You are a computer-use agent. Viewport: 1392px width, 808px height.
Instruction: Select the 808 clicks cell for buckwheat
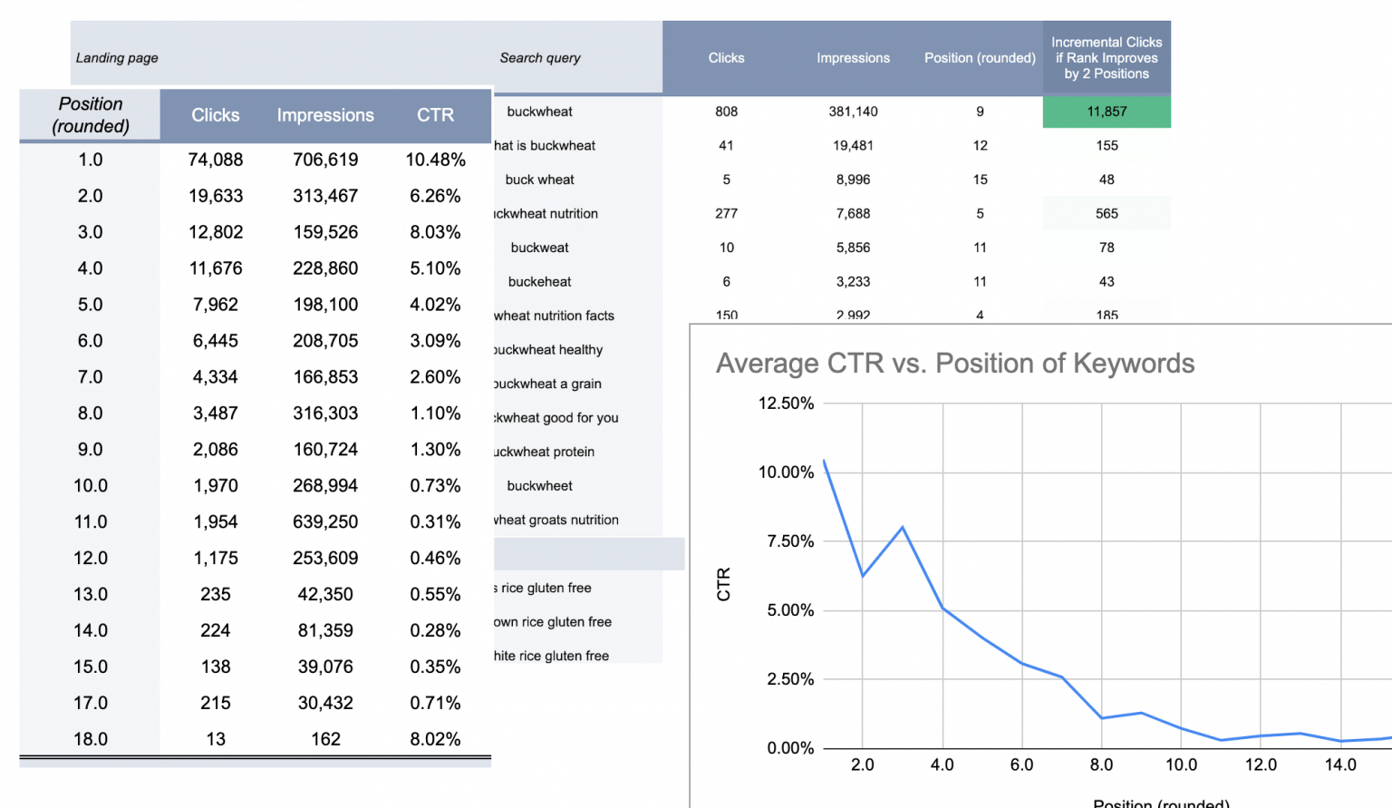click(726, 111)
